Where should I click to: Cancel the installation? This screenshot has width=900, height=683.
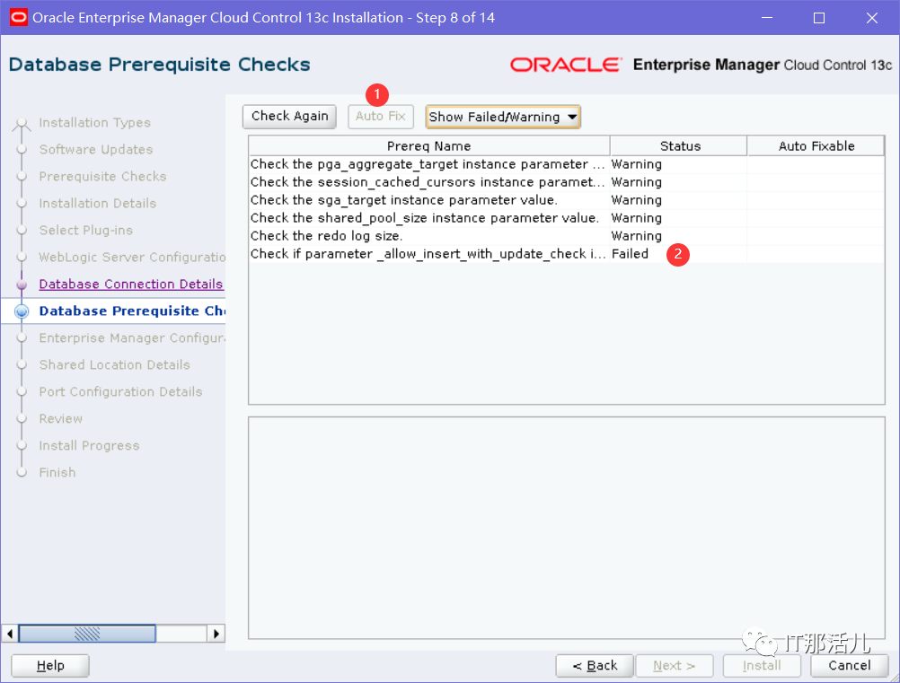click(850, 666)
